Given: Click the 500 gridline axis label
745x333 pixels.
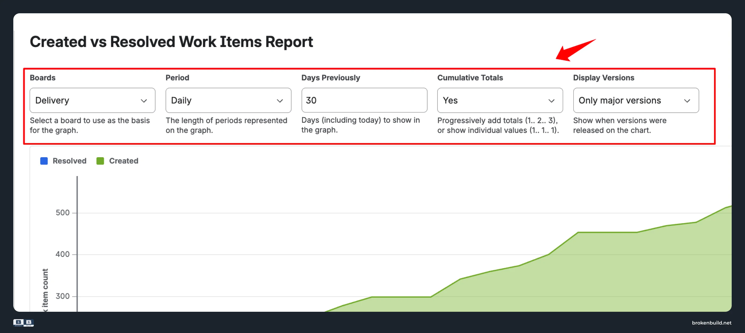Looking at the screenshot, I should click(x=63, y=213).
